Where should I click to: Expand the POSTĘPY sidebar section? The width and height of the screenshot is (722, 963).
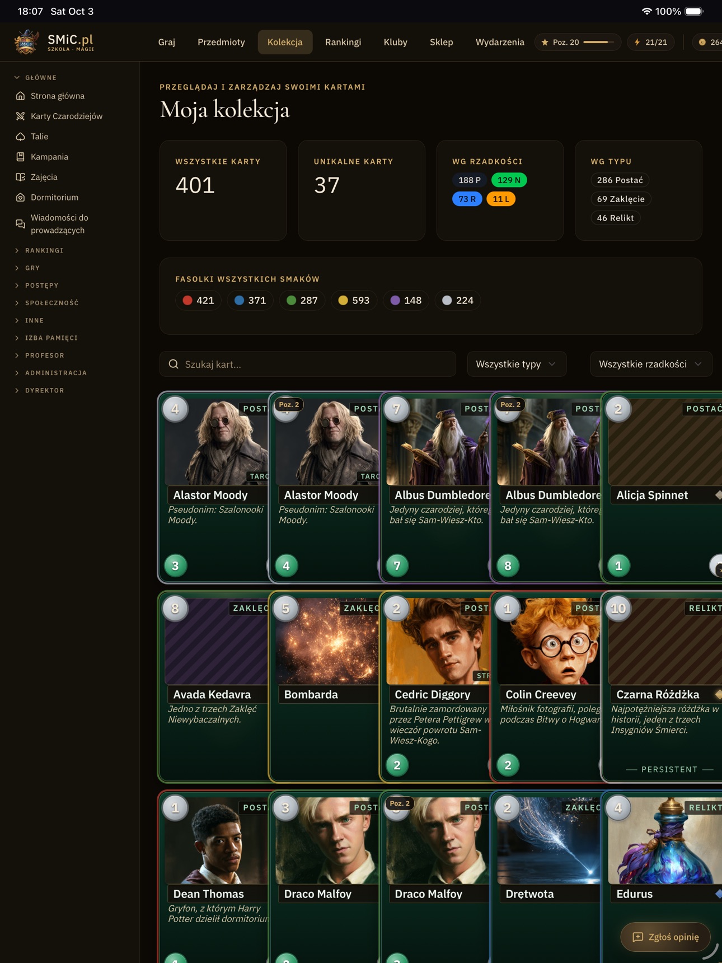tap(36, 285)
